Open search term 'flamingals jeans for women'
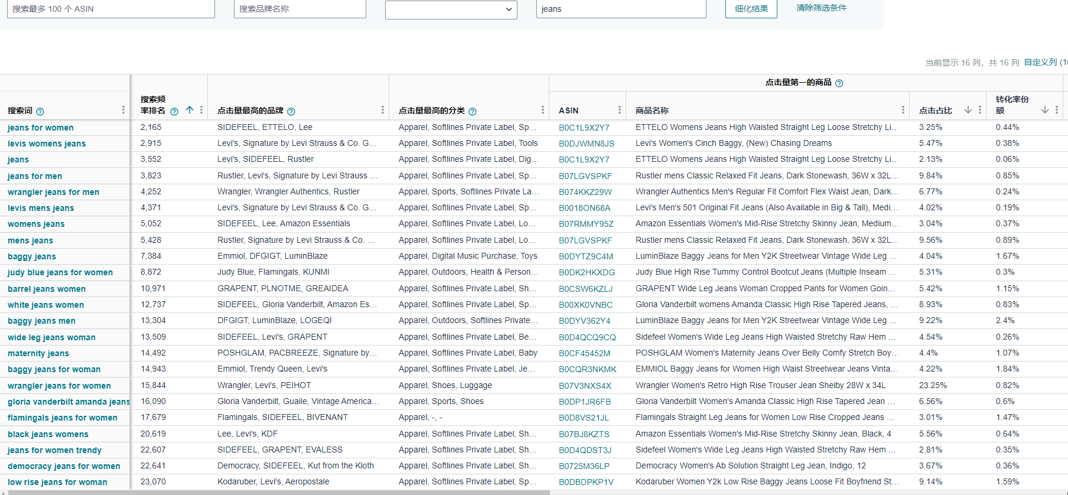This screenshot has width=1068, height=495. pyautogui.click(x=63, y=418)
